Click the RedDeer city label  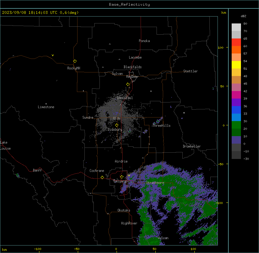point(132,77)
